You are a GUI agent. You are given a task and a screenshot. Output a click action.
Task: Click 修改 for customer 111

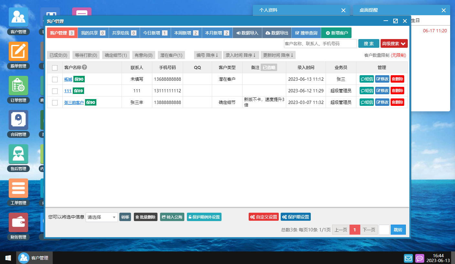click(x=382, y=91)
